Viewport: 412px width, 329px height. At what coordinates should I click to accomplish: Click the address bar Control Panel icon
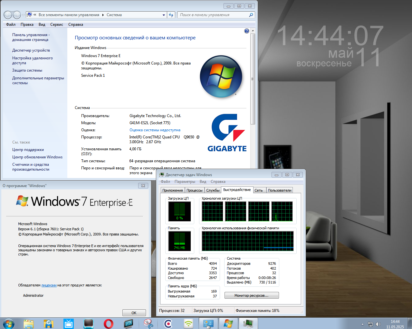(30, 15)
